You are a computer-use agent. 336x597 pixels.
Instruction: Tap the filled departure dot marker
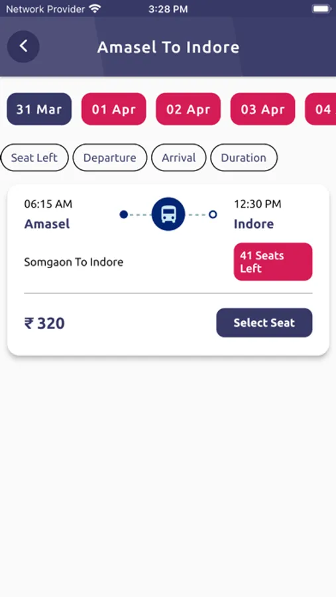tap(124, 214)
